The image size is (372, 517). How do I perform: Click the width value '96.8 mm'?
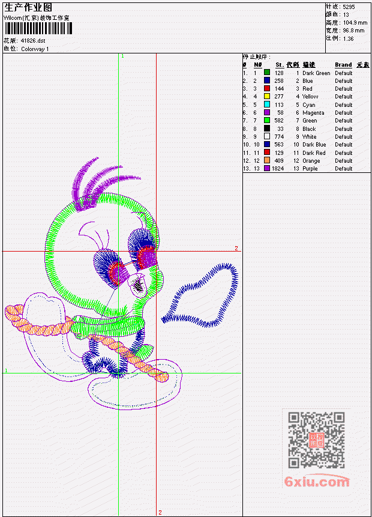coord(354,31)
